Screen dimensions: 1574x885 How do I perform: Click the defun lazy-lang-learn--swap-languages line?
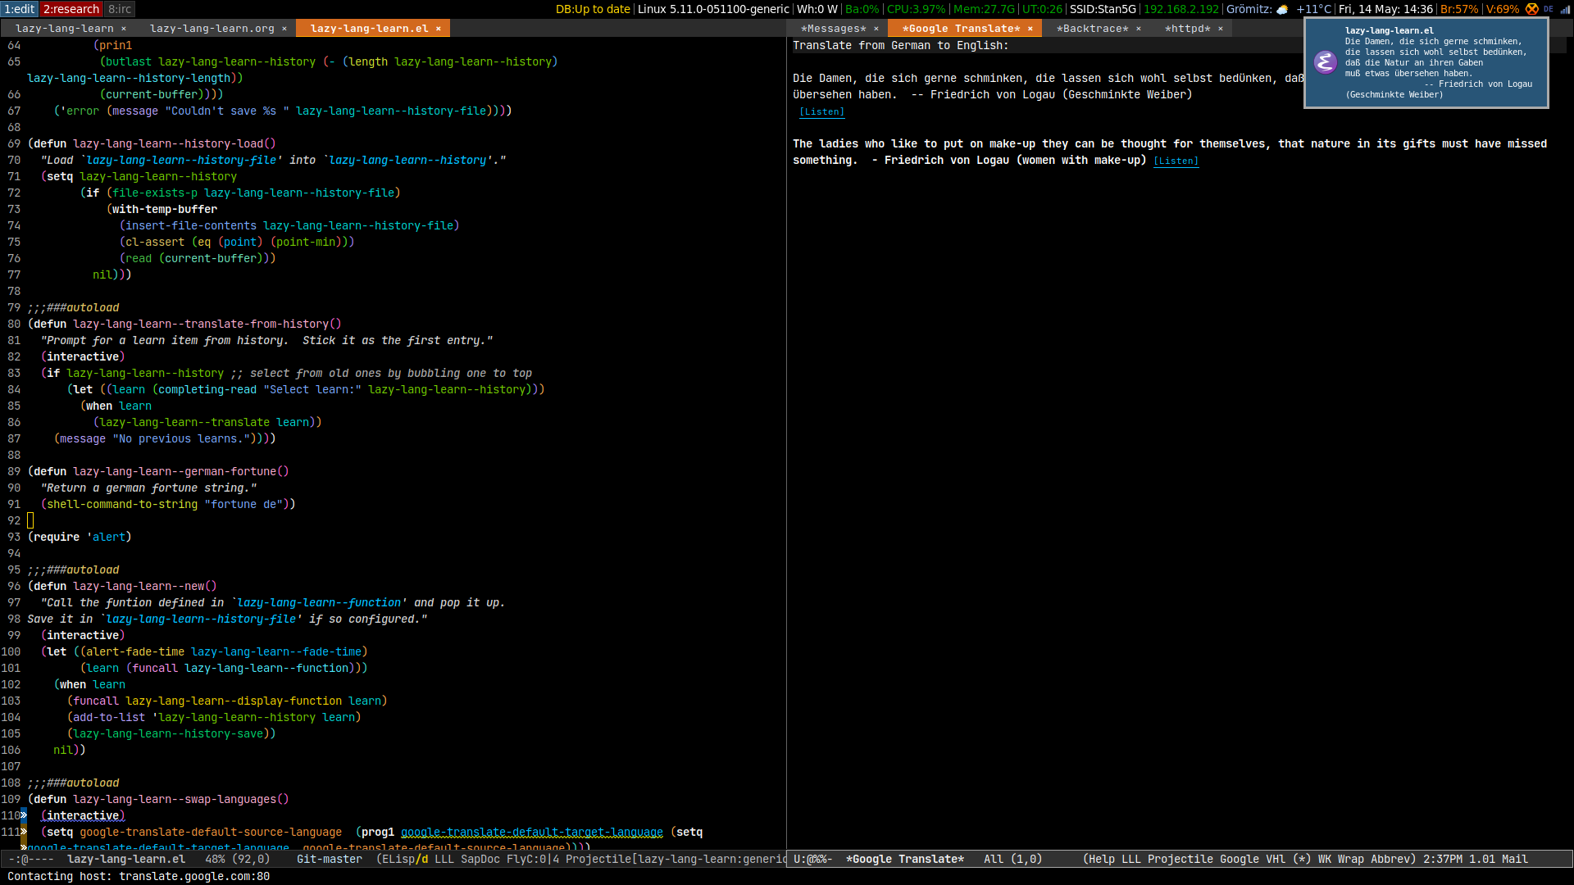click(158, 799)
